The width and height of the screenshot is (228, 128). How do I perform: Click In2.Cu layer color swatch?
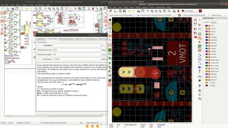point(207,32)
